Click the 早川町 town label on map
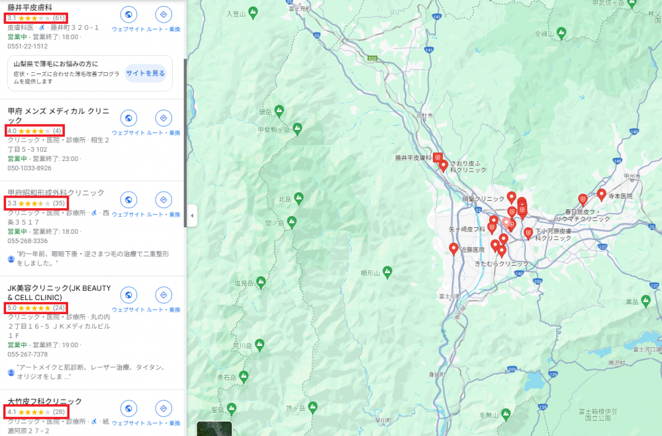This screenshot has width=662, height=436. pos(383,420)
